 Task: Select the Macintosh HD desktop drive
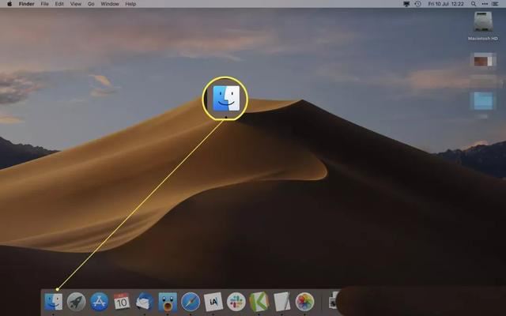click(483, 24)
